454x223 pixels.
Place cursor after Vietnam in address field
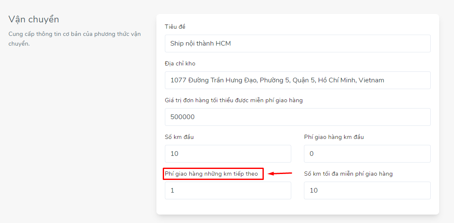pyautogui.click(x=385, y=80)
